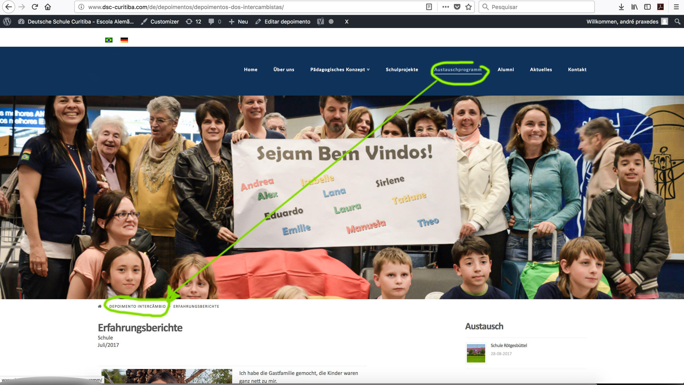Open the Downloads arrow icon
Image resolution: width=684 pixels, height=385 pixels.
pyautogui.click(x=621, y=7)
